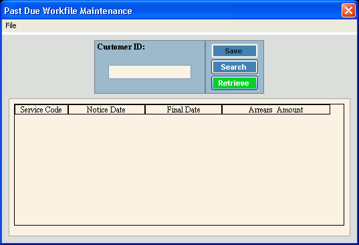Click blank header space after Arrears Amount
This screenshot has width=359, height=245.
[x=337, y=110]
